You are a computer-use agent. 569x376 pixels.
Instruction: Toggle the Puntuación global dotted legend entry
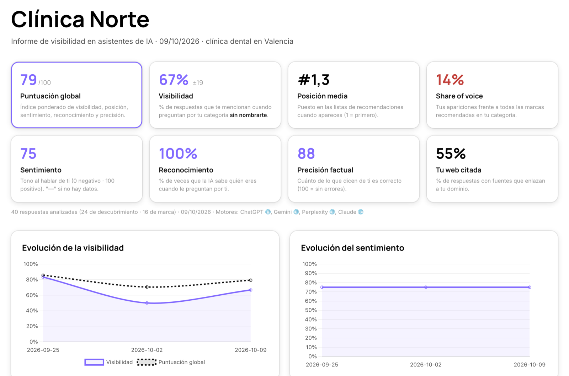tap(171, 362)
